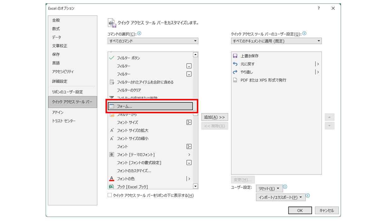Open the リセット dropdown button

269,189
